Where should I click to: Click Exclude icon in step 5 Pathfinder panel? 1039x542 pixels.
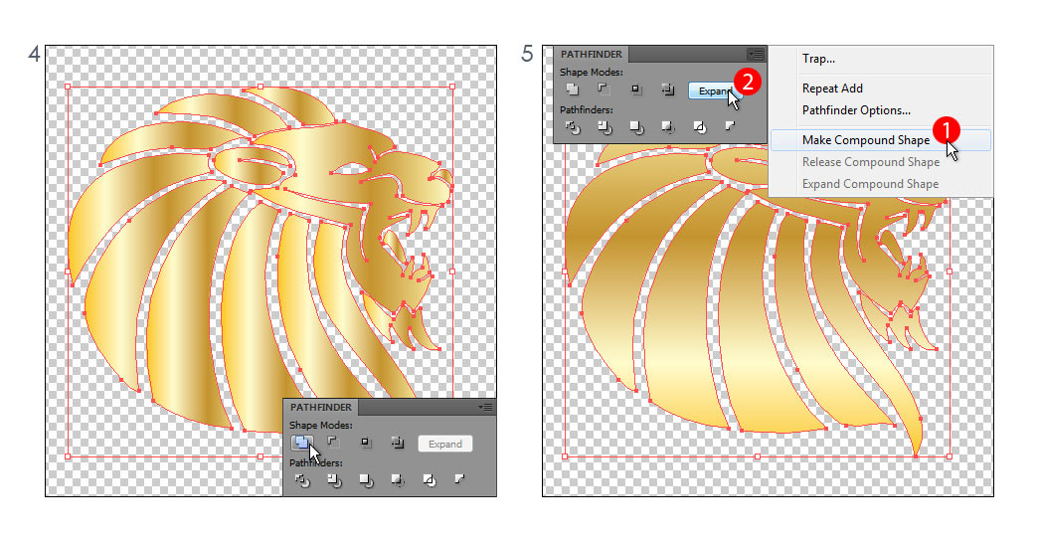click(x=667, y=89)
